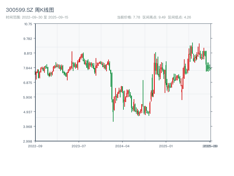Click the 区间低点 4.26 label

(180, 17)
